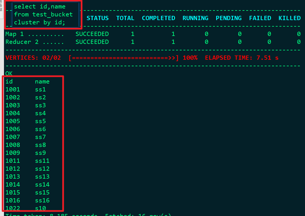Click id value 1006
Viewport: 305px width, 216px height.
[13, 129]
